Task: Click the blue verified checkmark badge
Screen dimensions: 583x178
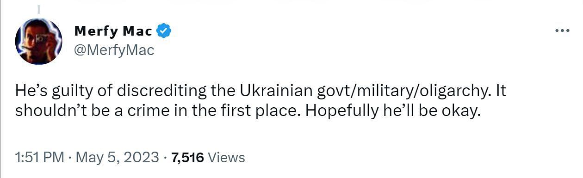Action: click(x=164, y=31)
